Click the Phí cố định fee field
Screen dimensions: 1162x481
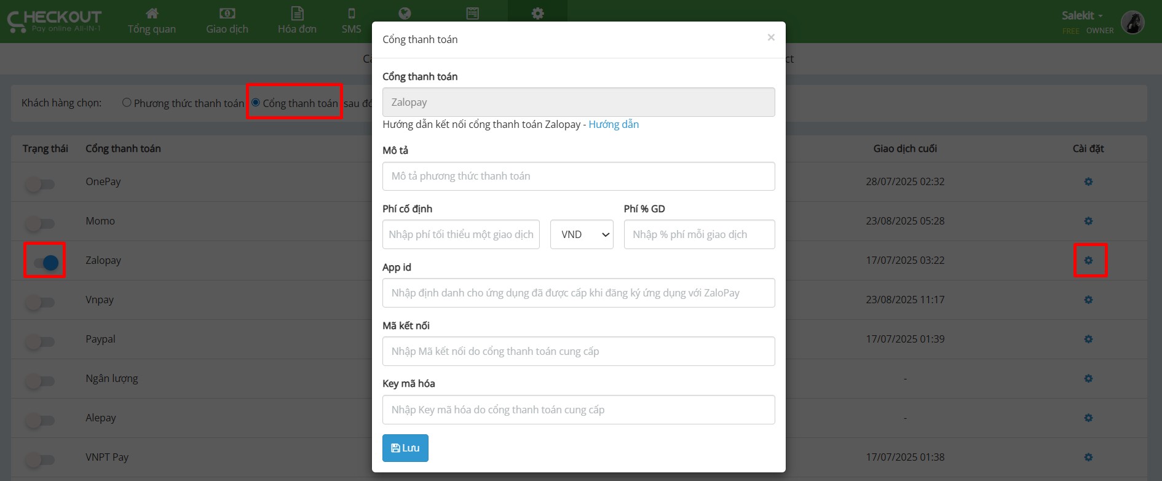(x=461, y=234)
